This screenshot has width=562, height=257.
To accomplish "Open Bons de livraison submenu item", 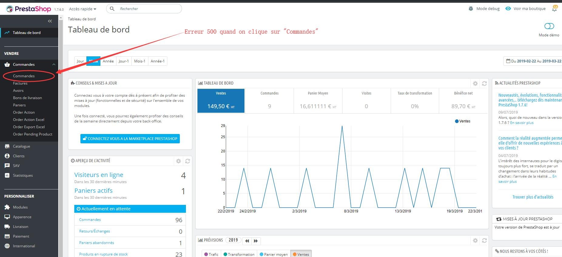I will (x=28, y=98).
